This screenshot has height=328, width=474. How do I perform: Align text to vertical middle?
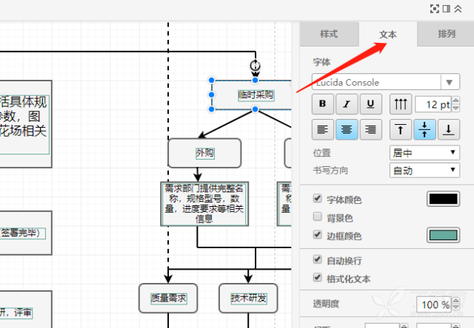424,129
